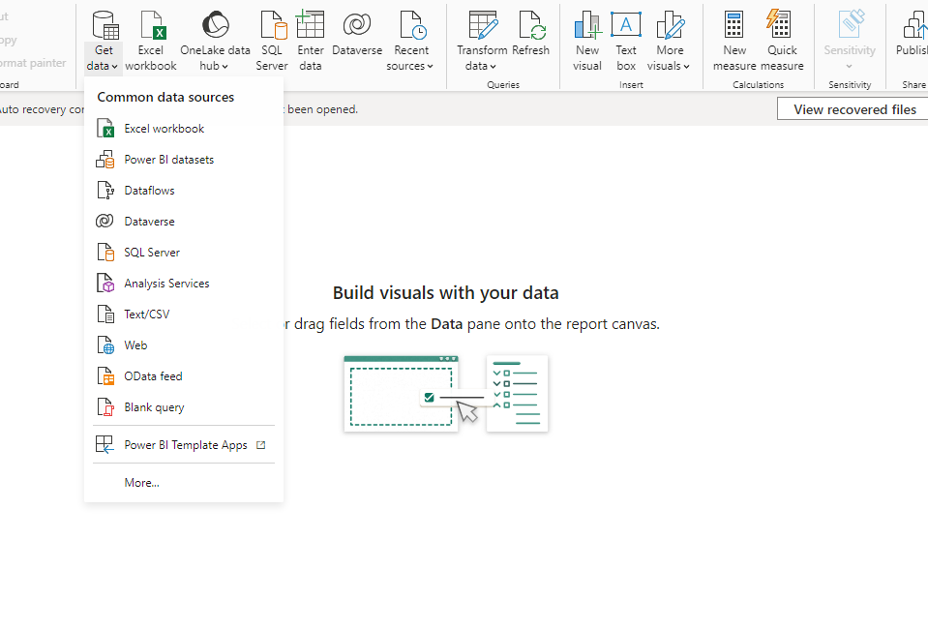The height and width of the screenshot is (629, 928).
Task: Click the Refresh icon in Queries group
Action: coord(531,26)
